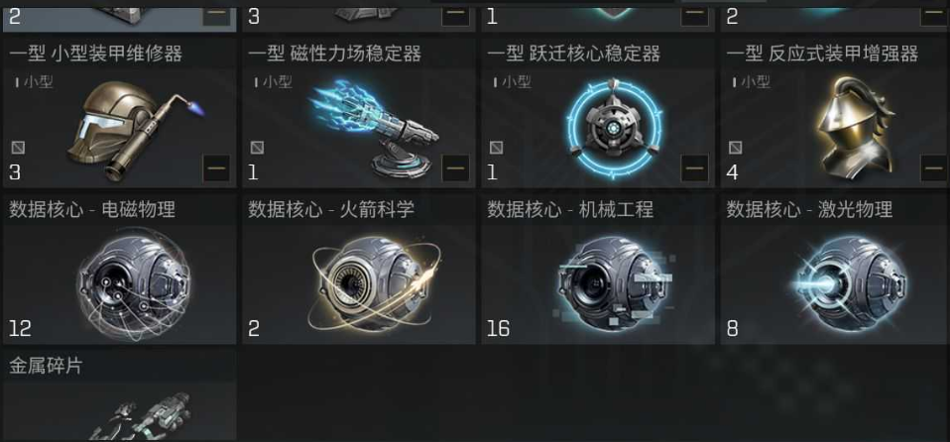950x442 pixels.
Task: Click the minus button on 小型装甲维修器 card
Action: pos(216,167)
